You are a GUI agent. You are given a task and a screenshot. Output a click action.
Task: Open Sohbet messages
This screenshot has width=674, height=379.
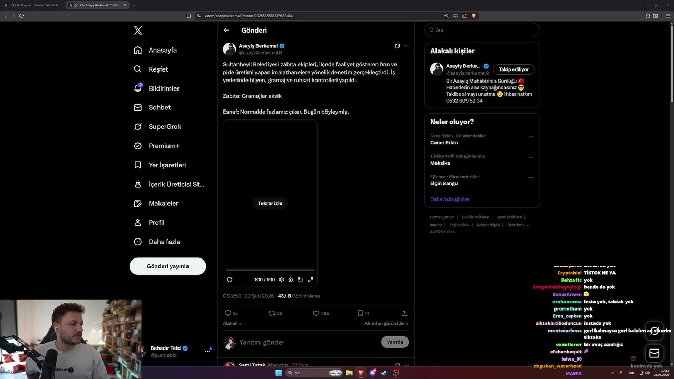[152, 107]
